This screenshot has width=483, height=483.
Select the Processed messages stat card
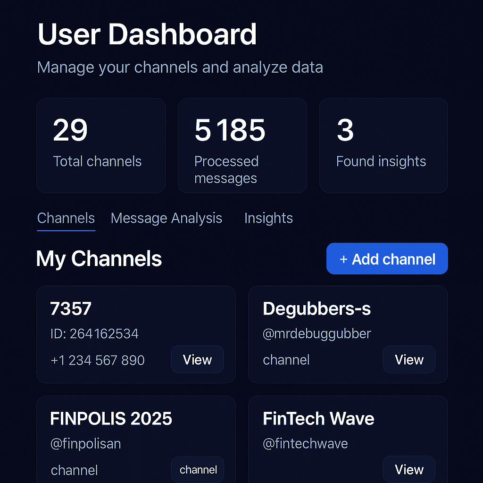pyautogui.click(x=242, y=145)
